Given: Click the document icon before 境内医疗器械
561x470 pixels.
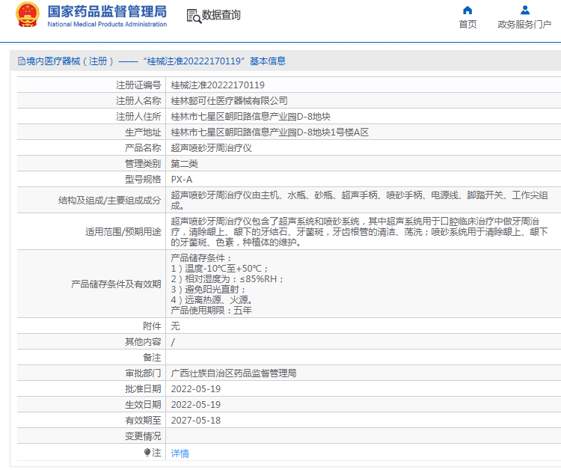Looking at the screenshot, I should click(x=22, y=61).
